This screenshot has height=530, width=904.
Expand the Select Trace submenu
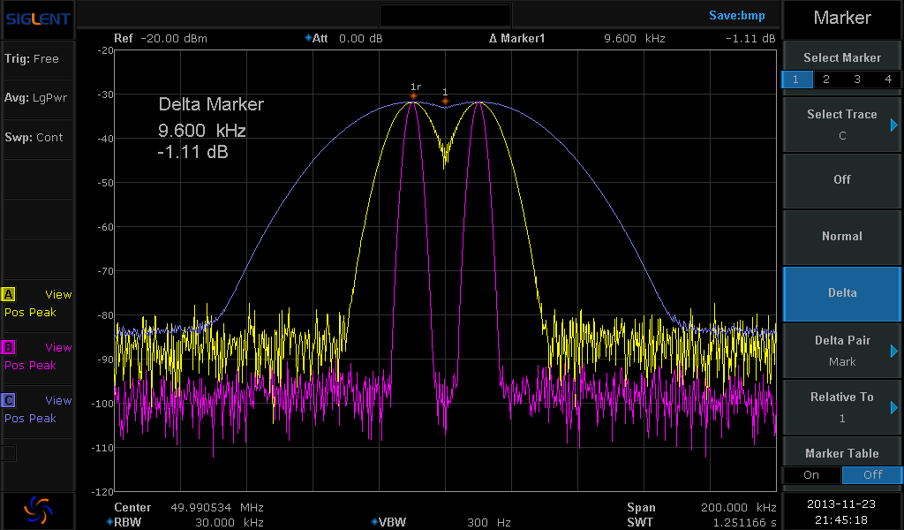842,124
